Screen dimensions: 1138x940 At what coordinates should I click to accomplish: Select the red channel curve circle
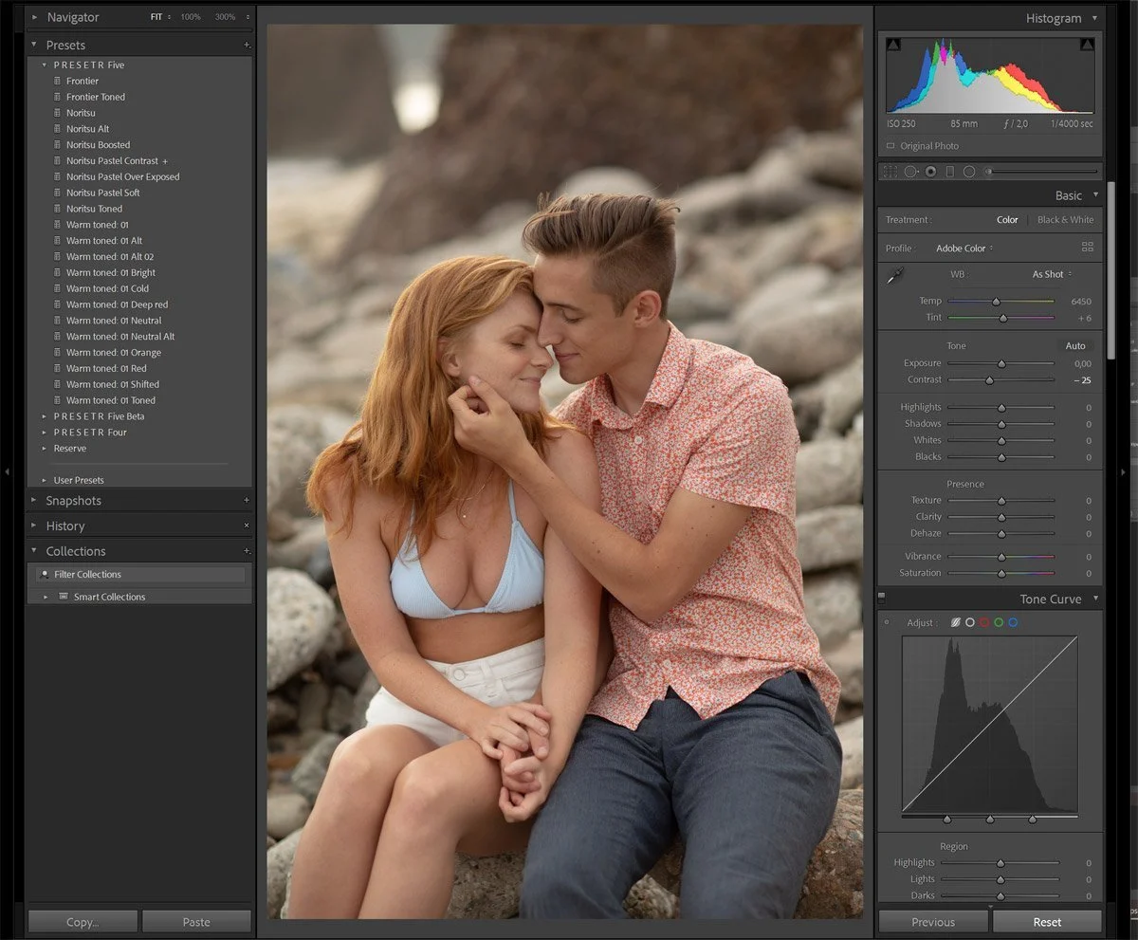coord(983,622)
